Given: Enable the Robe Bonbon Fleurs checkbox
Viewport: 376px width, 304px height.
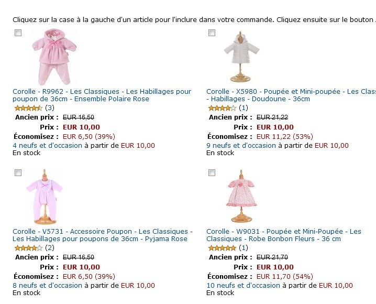Looking at the screenshot, I should point(212,172).
